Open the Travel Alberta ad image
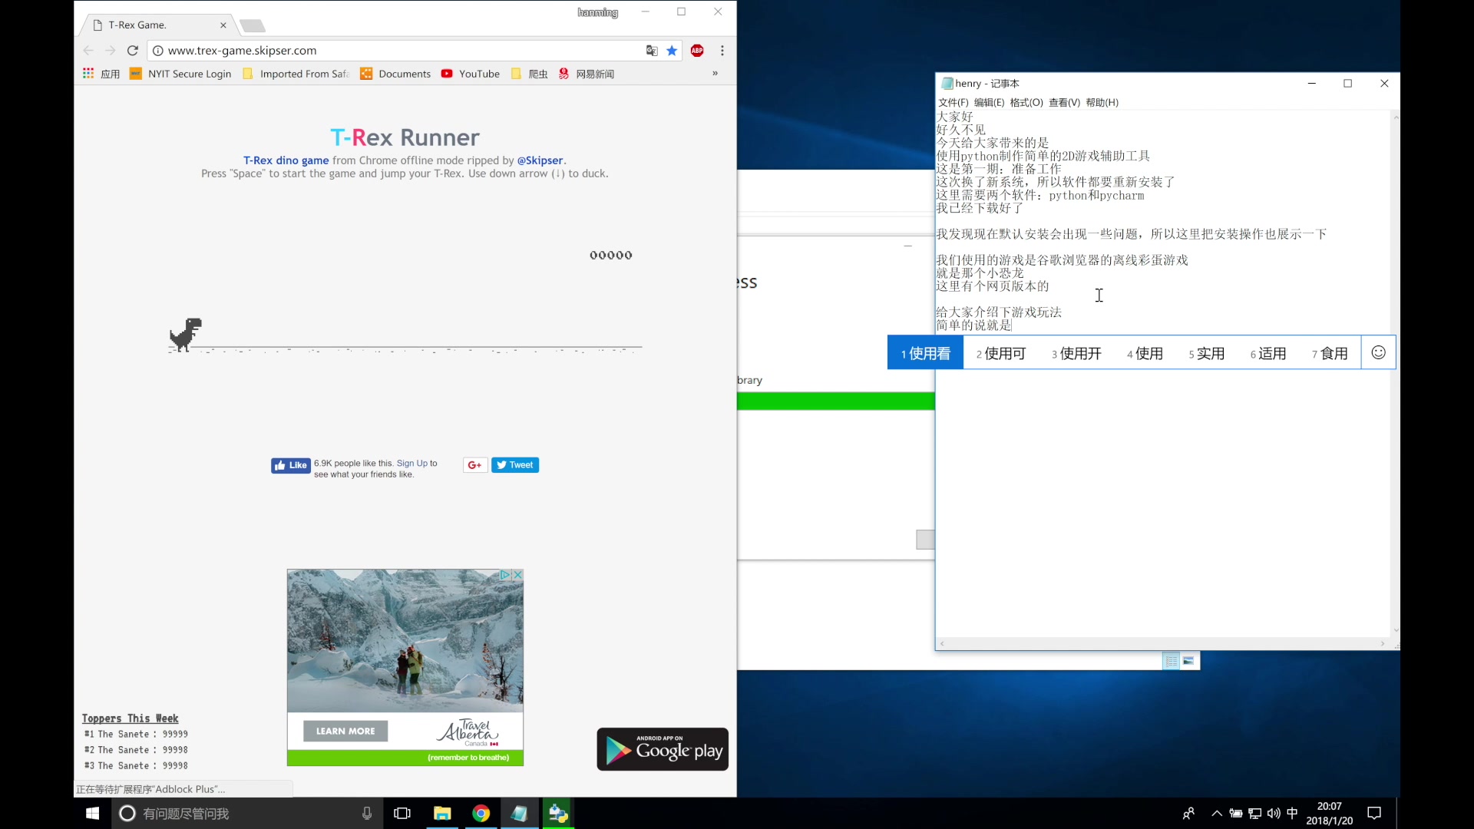 (x=405, y=641)
